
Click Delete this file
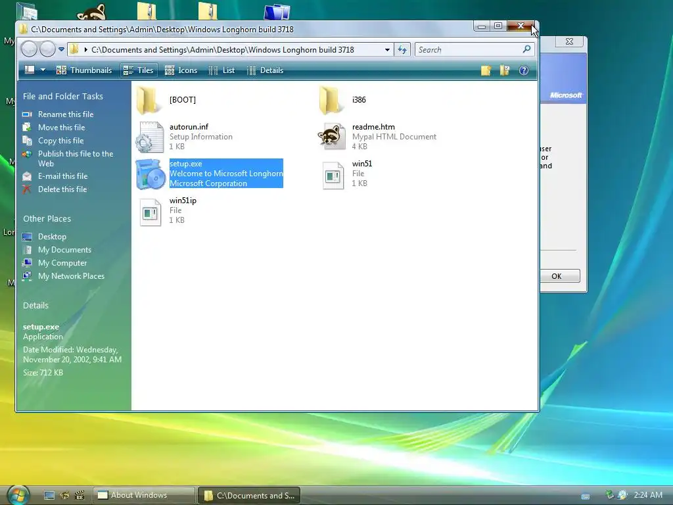click(62, 189)
